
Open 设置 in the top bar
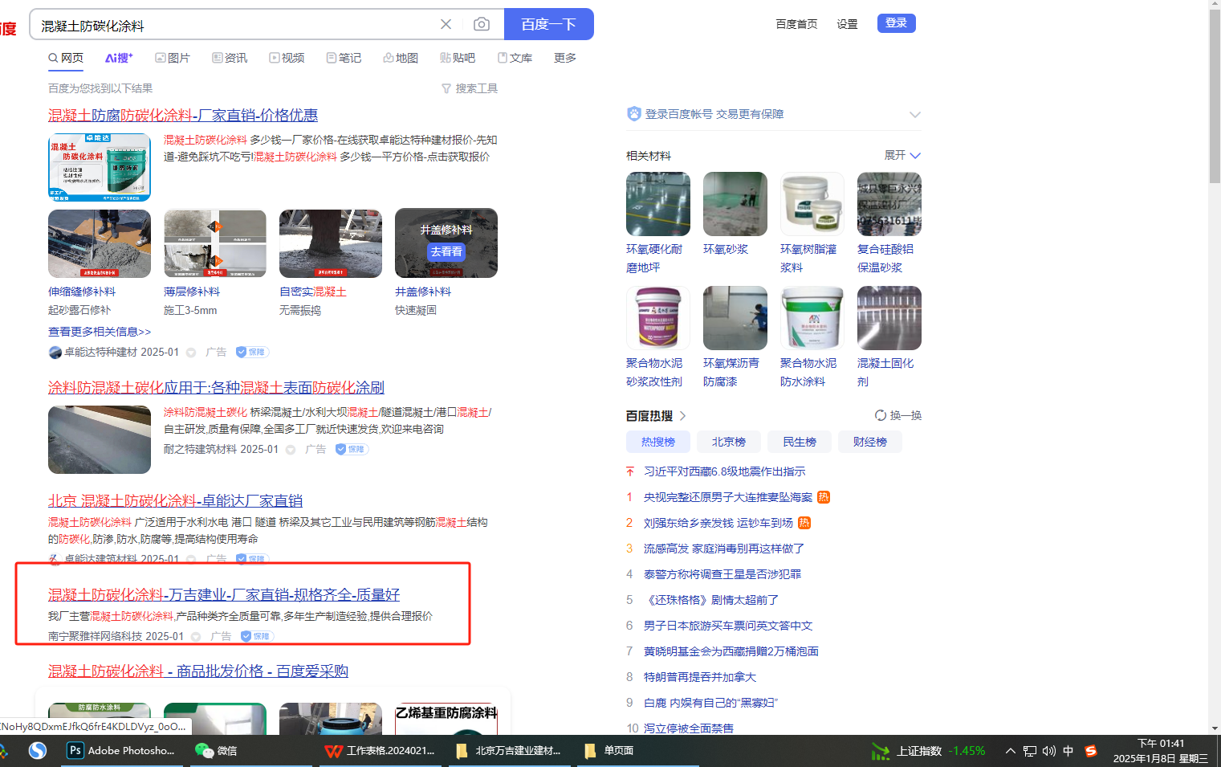(x=848, y=24)
